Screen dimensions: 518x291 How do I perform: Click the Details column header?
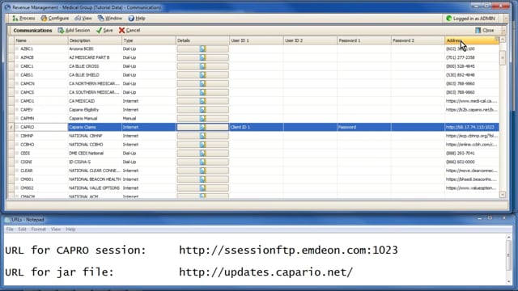202,40
